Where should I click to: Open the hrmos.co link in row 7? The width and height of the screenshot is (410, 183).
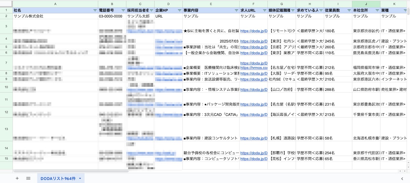pyautogui.click(x=254, y=67)
